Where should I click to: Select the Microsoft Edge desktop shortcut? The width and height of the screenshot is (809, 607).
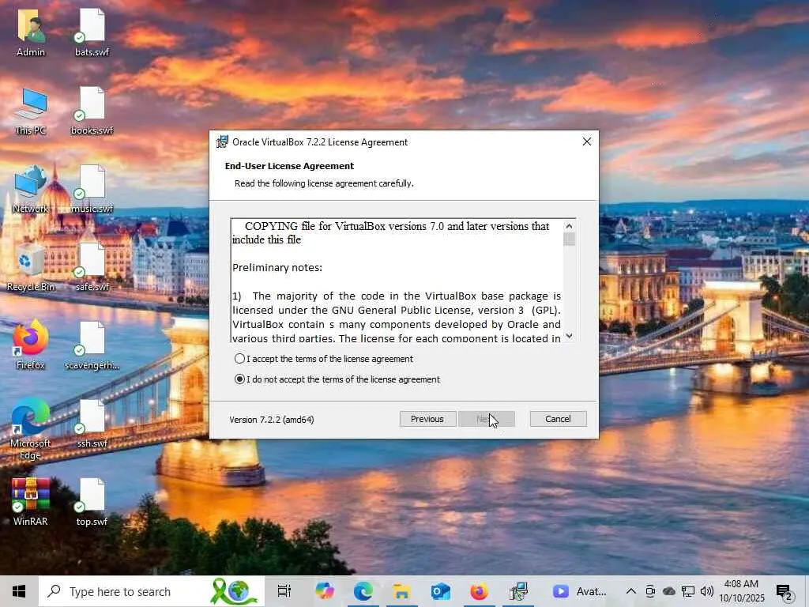point(31,429)
